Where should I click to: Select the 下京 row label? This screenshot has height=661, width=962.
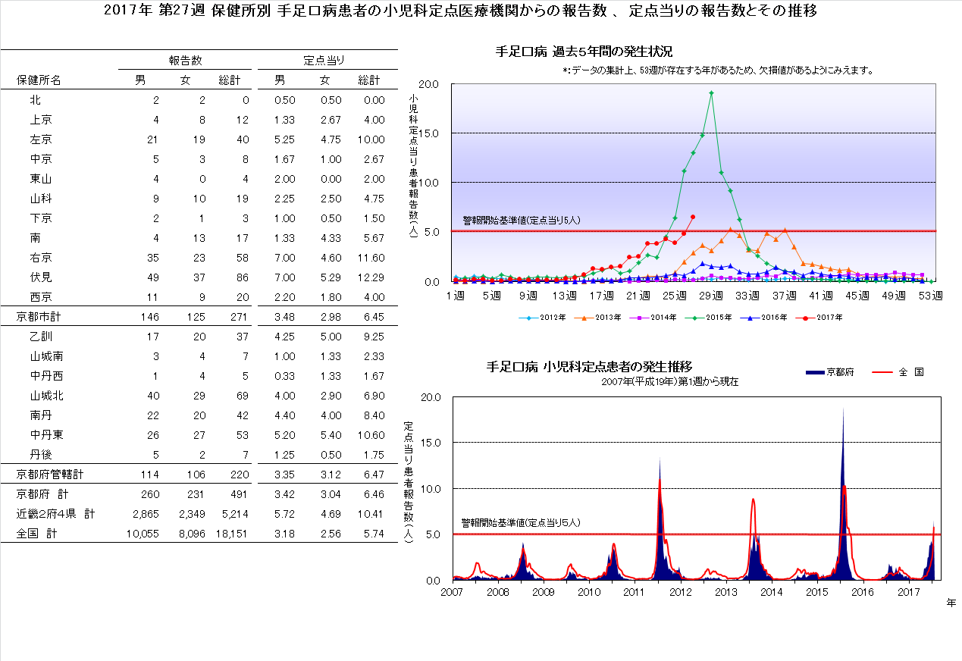[x=41, y=218]
